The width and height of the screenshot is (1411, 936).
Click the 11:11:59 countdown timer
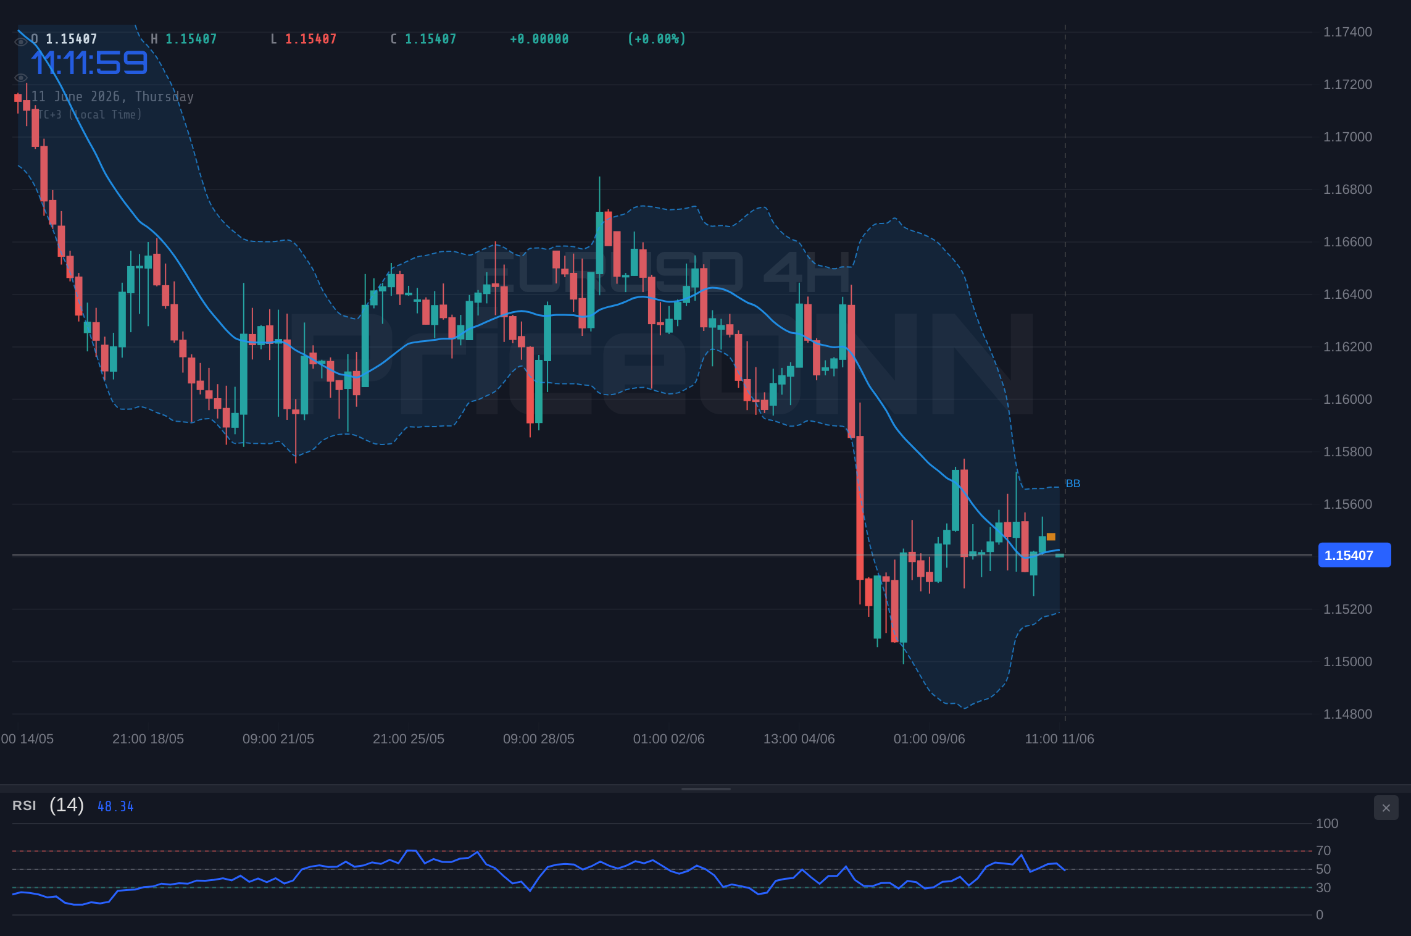tap(90, 63)
